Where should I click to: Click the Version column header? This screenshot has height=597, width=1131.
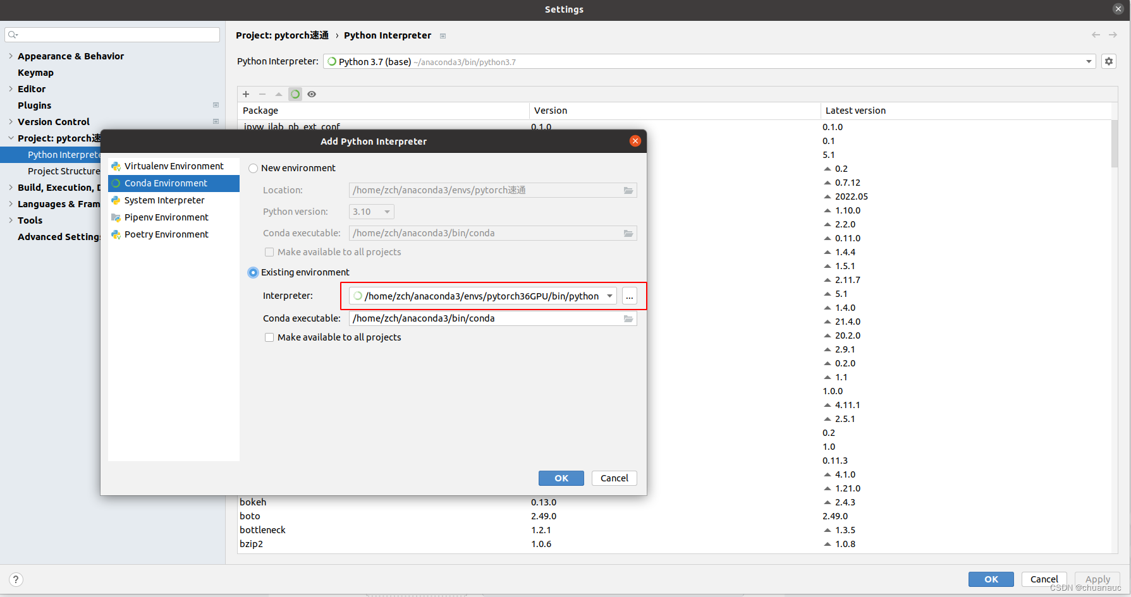coord(675,111)
